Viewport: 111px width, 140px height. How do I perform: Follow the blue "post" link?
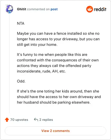[x=54, y=9]
